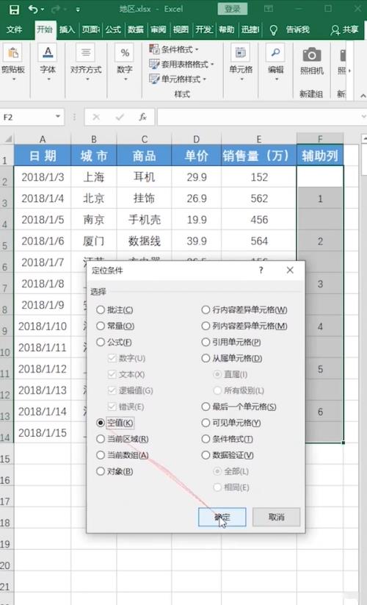
Task: Click the formula bar cancel X icon
Action: [96, 117]
